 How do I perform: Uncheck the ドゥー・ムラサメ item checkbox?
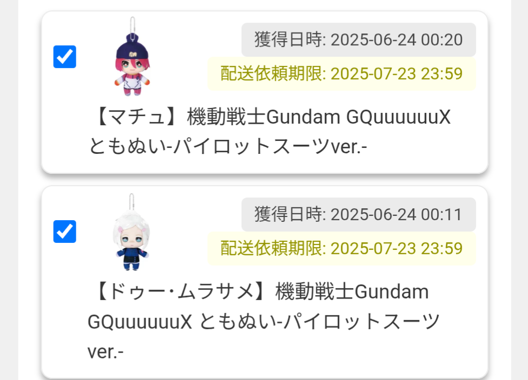[x=65, y=232]
